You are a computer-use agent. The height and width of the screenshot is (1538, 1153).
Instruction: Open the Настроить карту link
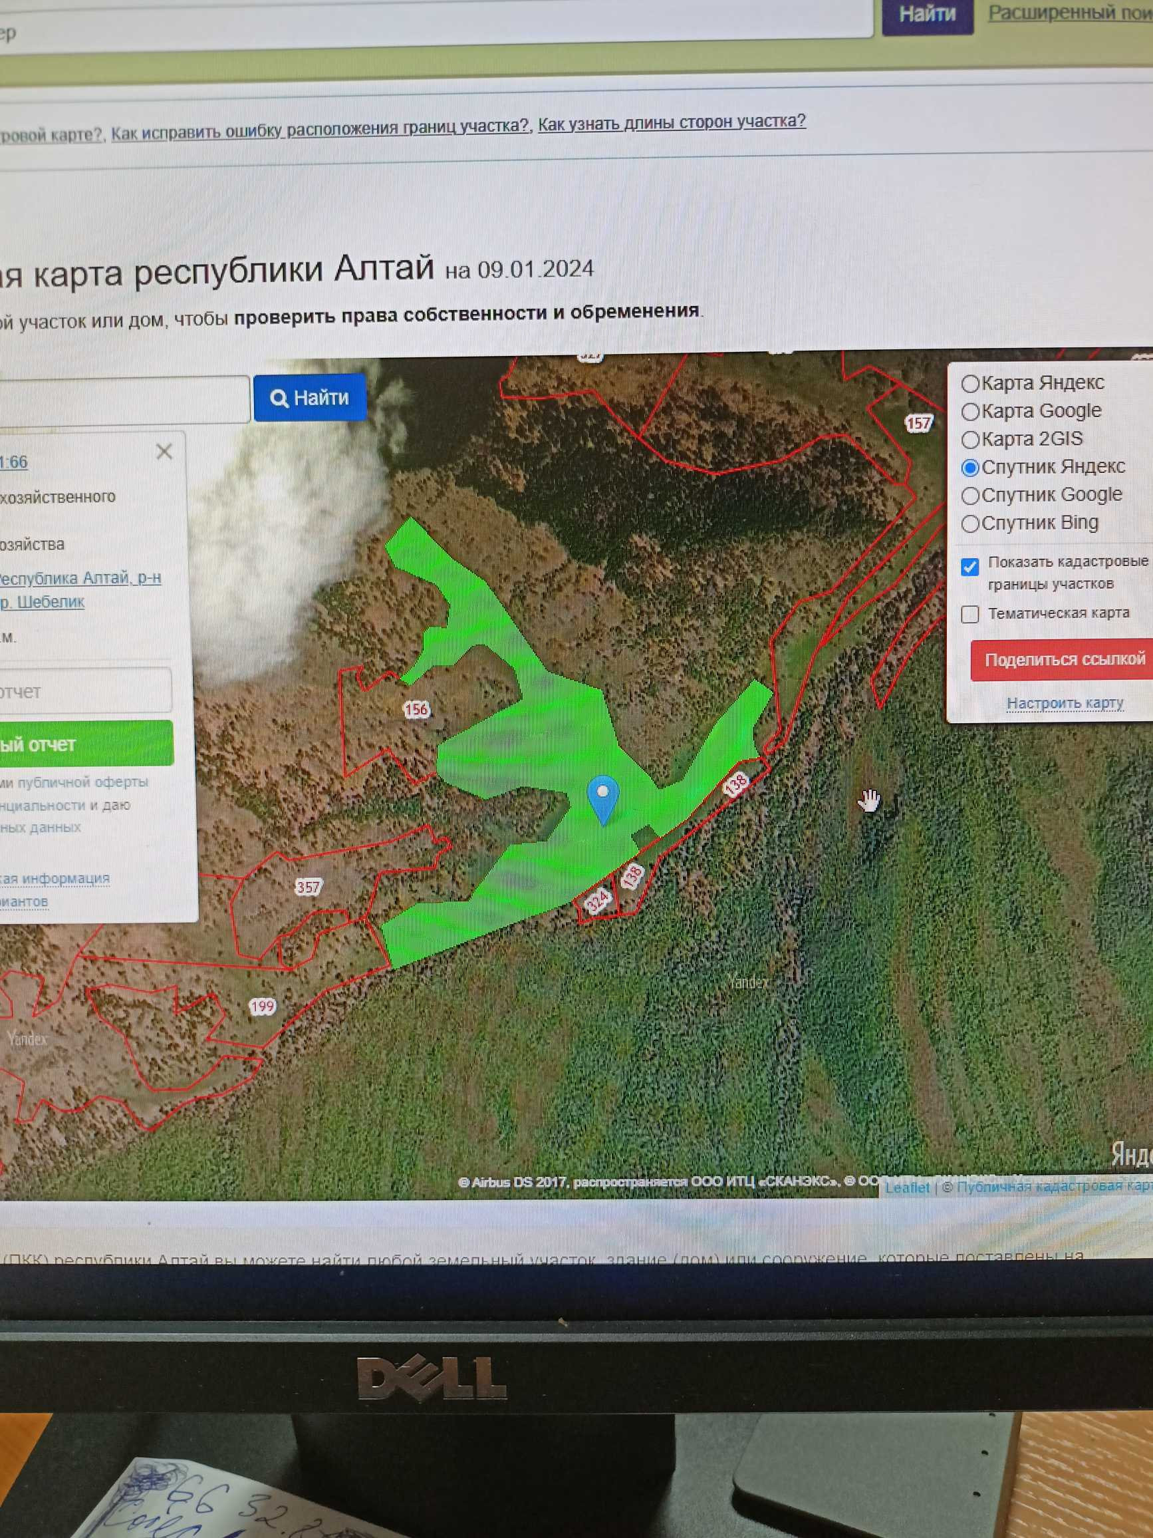[x=1065, y=703]
